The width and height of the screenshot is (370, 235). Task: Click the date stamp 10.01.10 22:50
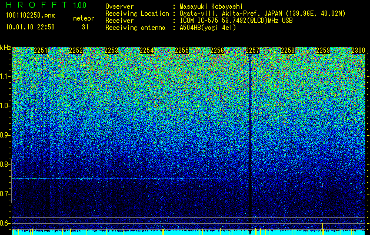coord(31,27)
